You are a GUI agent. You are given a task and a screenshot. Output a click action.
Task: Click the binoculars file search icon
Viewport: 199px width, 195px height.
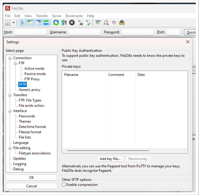[x=122, y=23]
